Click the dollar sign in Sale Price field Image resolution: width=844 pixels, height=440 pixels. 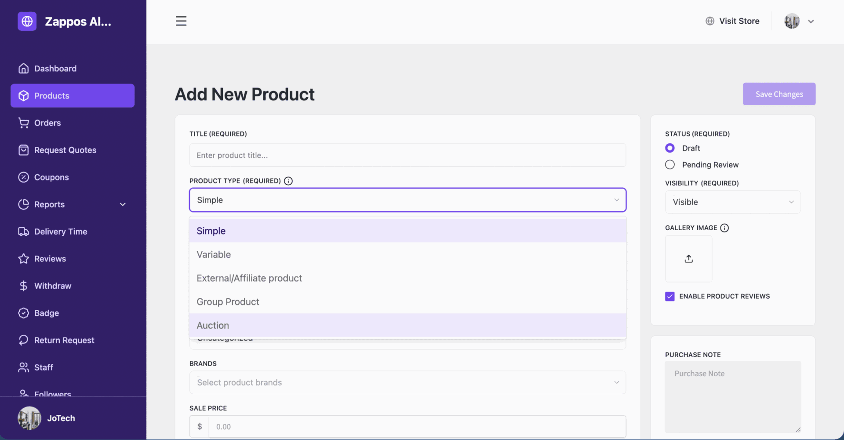(200, 427)
